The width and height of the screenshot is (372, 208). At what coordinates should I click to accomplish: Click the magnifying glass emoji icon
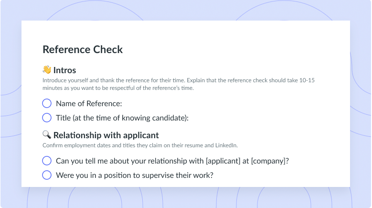click(x=47, y=135)
